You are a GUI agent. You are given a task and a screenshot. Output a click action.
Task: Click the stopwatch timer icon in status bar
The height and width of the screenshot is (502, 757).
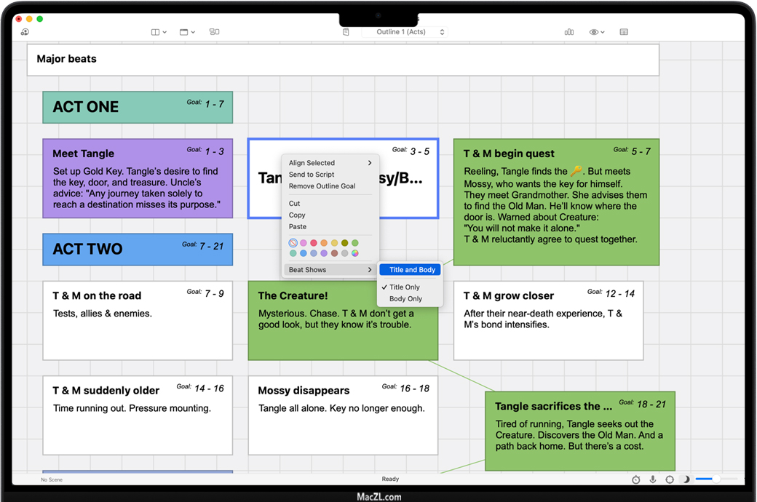click(x=635, y=479)
